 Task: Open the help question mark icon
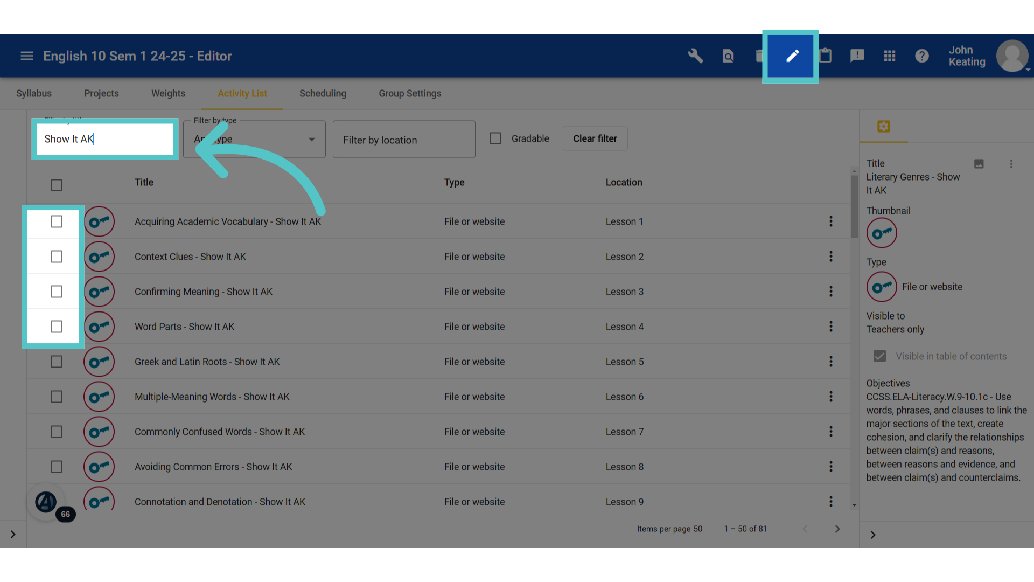point(922,56)
